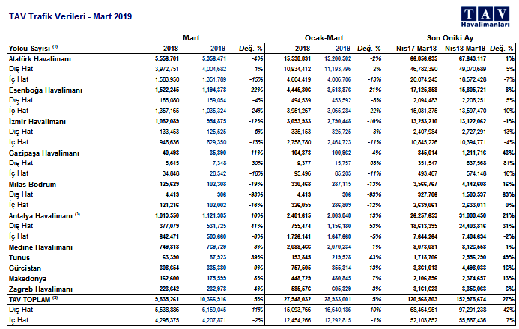Click 'İç Hat' label under Esenboğa Havalimanı

[x=19, y=111]
